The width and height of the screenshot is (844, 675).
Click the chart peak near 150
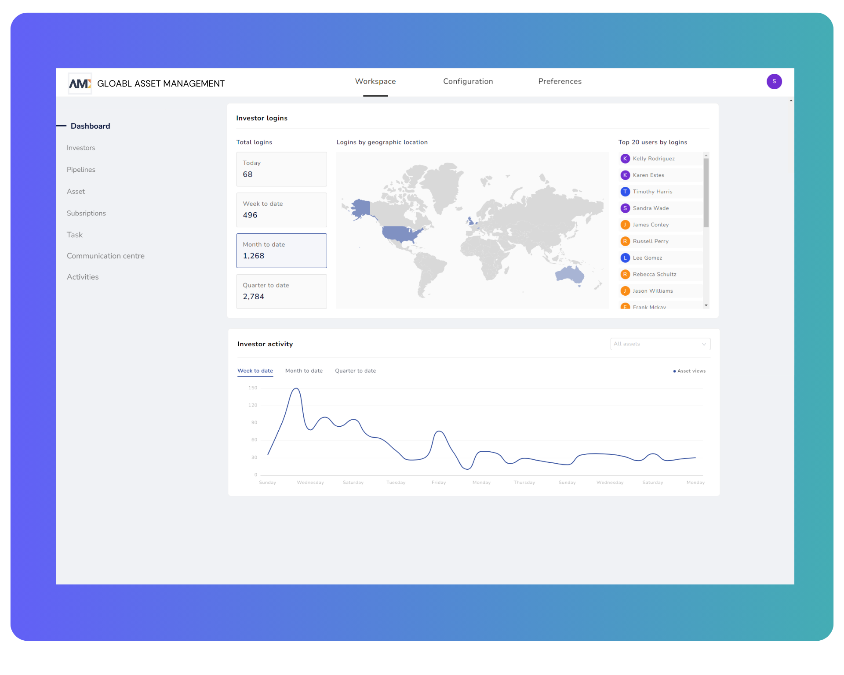click(x=296, y=389)
